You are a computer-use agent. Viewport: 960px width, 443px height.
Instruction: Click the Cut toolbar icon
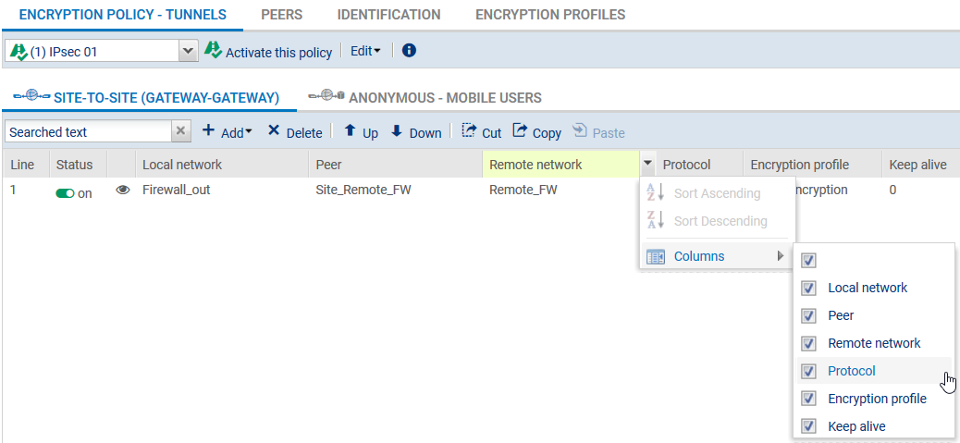(470, 131)
